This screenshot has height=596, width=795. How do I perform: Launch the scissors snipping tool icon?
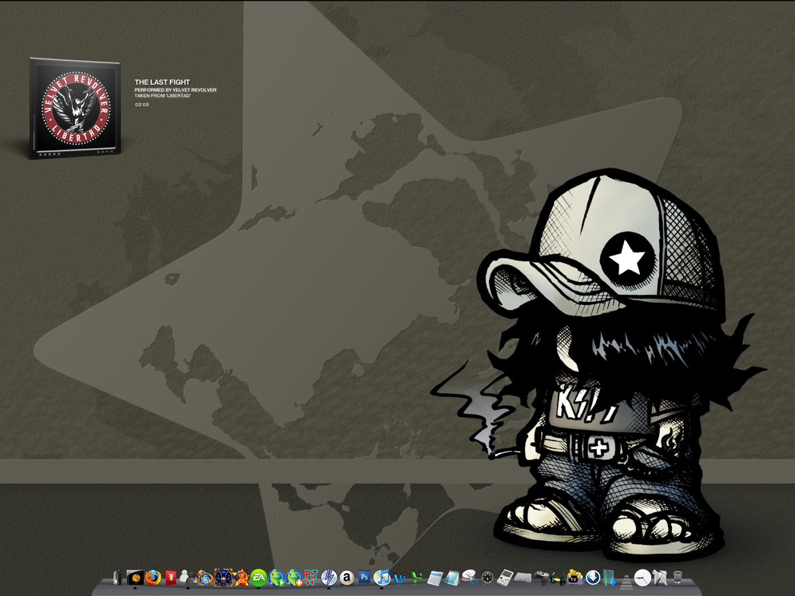coord(470,578)
